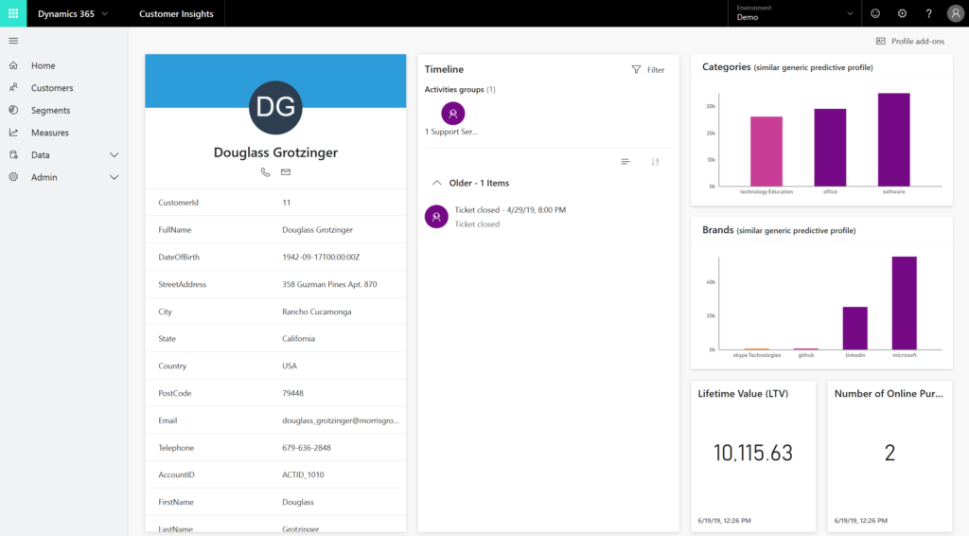Screen dimensions: 969x536
Task: Open the app launcher waffle icon
Action: [13, 13]
